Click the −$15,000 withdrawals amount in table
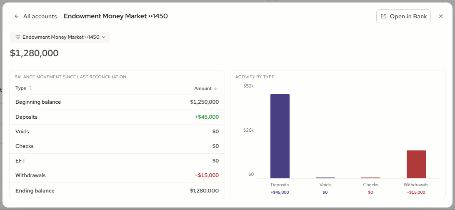455x210 pixels. (x=207, y=175)
